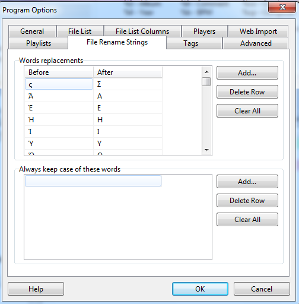Clear All keep-case words
299x304 pixels.
247,220
